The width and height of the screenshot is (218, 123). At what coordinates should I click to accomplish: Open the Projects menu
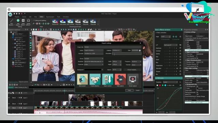pyautogui.click(x=17, y=17)
